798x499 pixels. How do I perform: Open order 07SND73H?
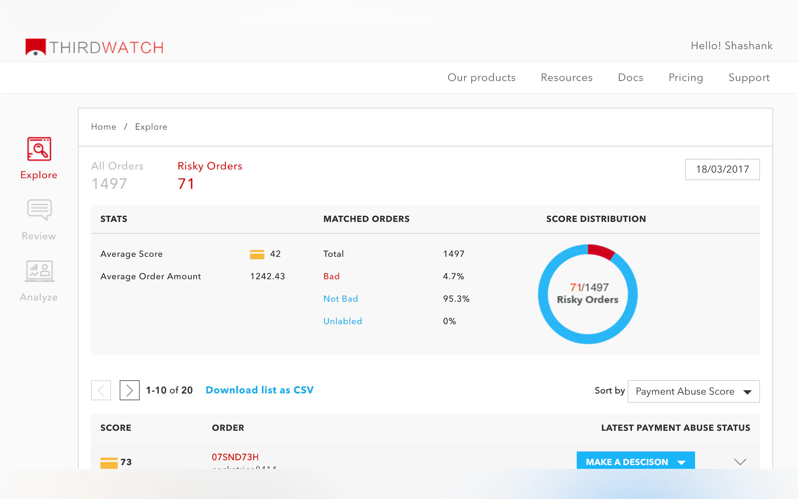(x=235, y=457)
